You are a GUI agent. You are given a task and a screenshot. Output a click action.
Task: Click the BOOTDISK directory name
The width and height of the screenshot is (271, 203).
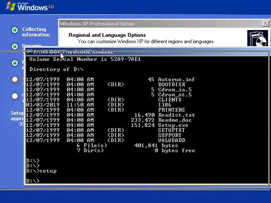[171, 85]
